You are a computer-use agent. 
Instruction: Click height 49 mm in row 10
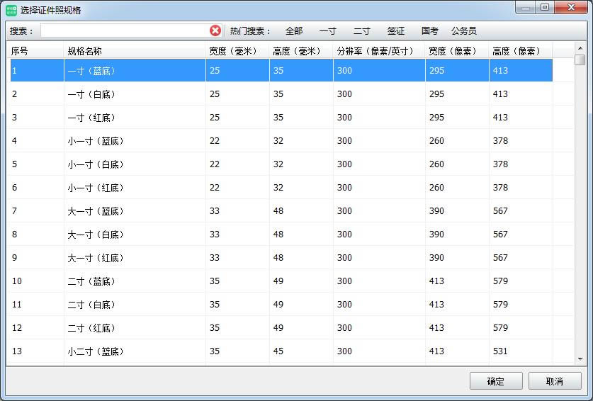(x=301, y=281)
